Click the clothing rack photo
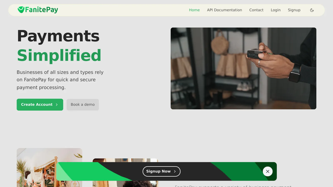The width and height of the screenshot is (333, 187). 50,167
